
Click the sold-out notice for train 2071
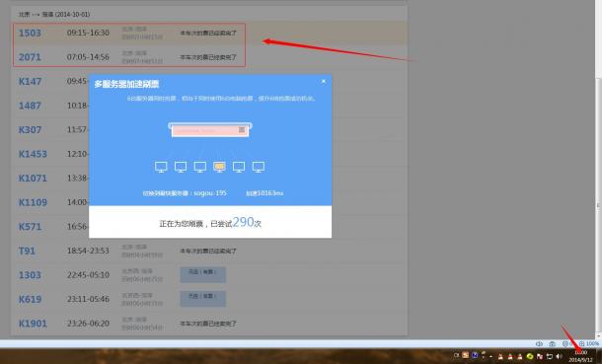coord(208,57)
